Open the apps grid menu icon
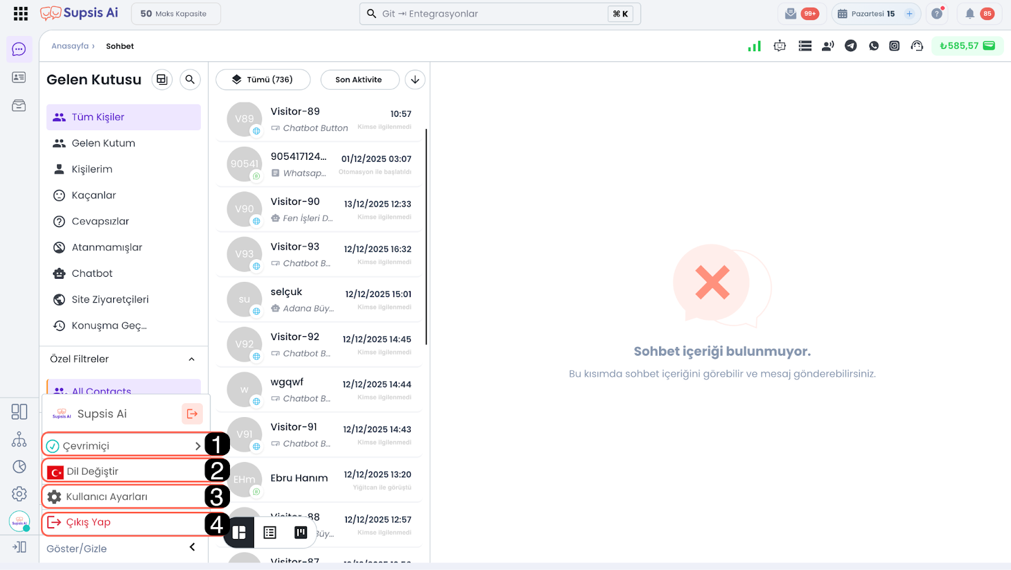The height and width of the screenshot is (570, 1011). 20,13
